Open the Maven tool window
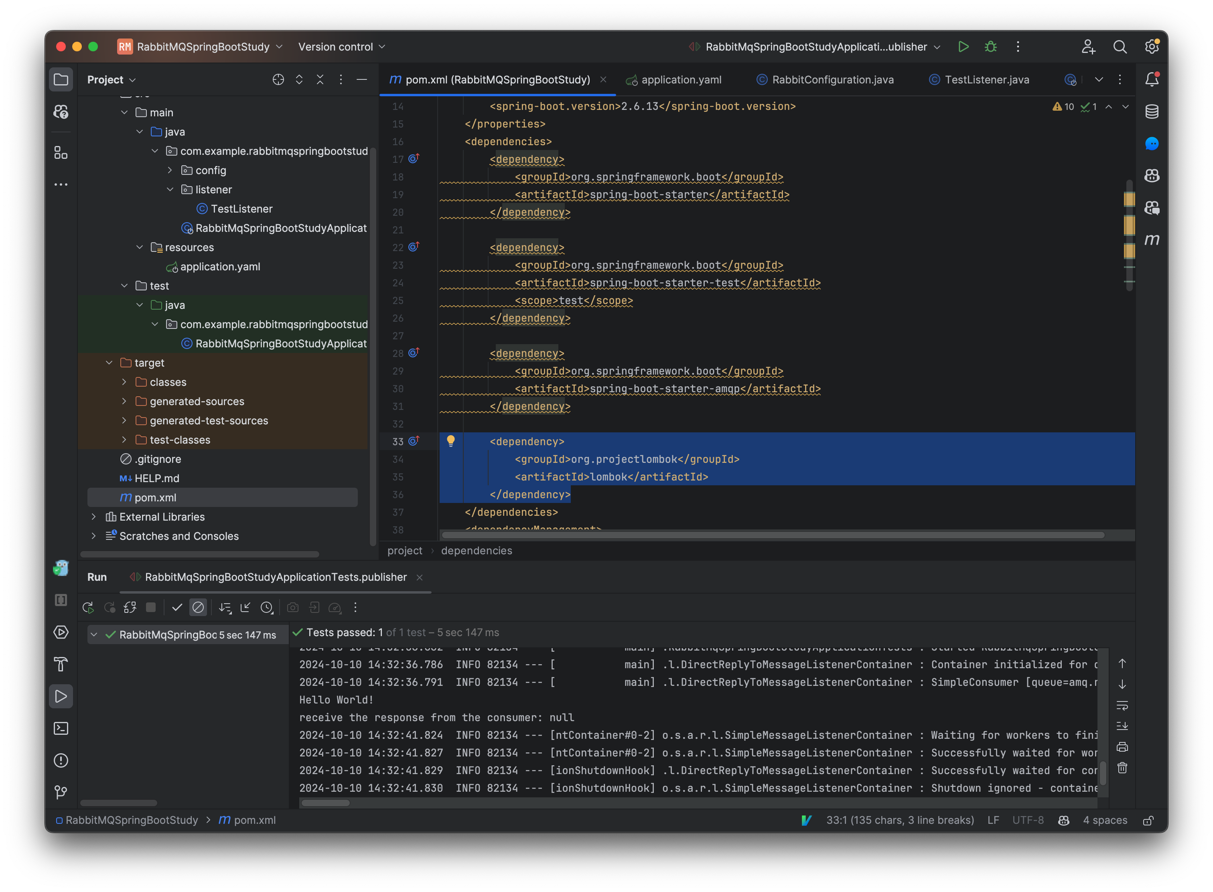The width and height of the screenshot is (1213, 892). pos(1152,240)
